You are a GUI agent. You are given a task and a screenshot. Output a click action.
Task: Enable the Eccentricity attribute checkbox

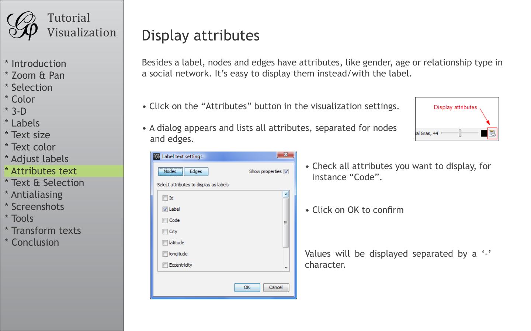(165, 265)
